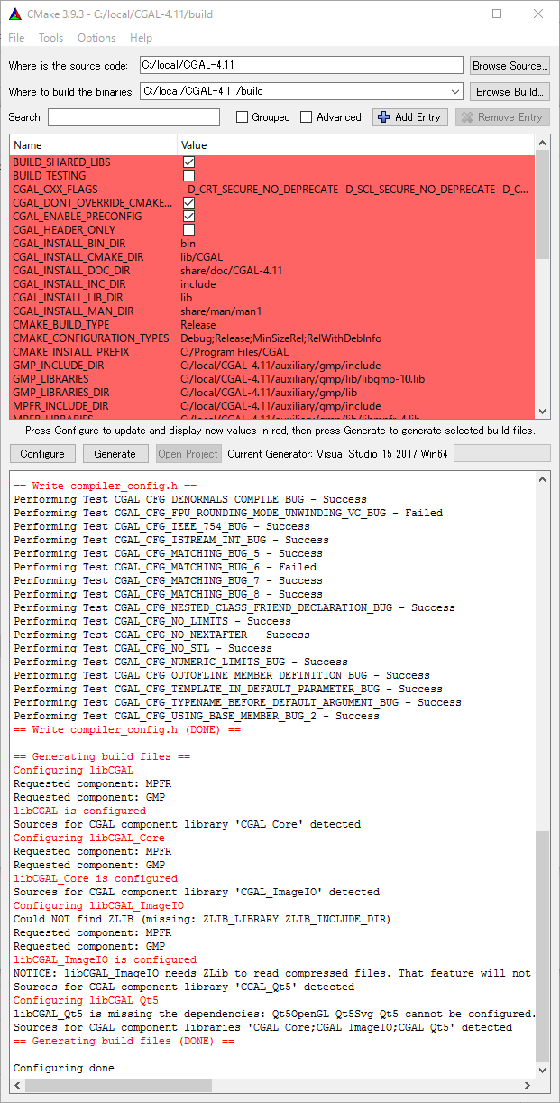The image size is (560, 1103).
Task: Select CMAKE_CONFIGURATION_TYPES entry
Action: [272, 338]
